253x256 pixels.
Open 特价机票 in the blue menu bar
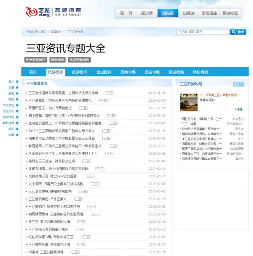200,72
